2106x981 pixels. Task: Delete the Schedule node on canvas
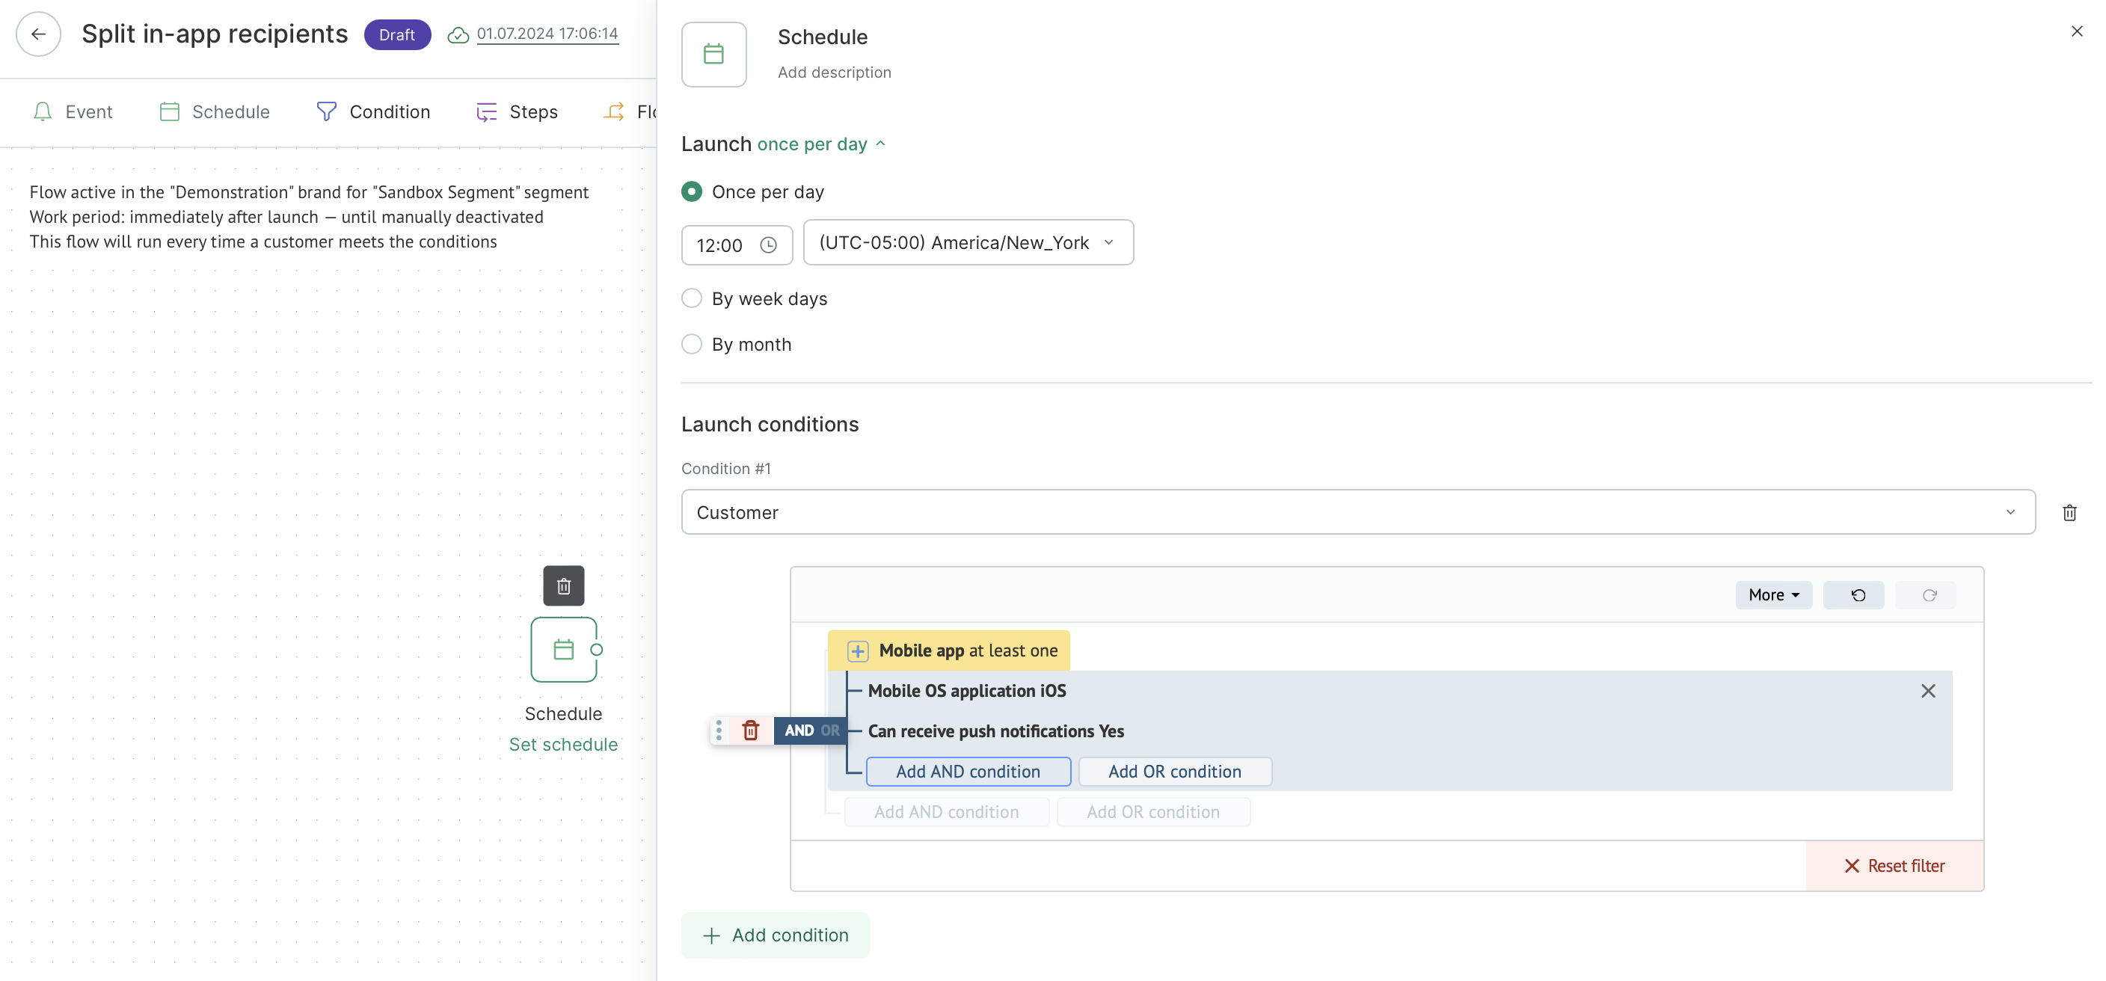(x=564, y=586)
